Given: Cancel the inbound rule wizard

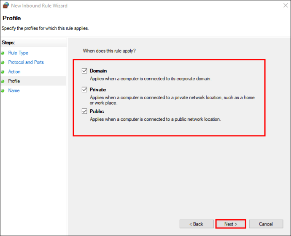Looking at the screenshot, I should pyautogui.click(x=266, y=224).
